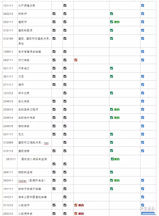Uncheck the red checkbox in row 252711

click(76, 60)
